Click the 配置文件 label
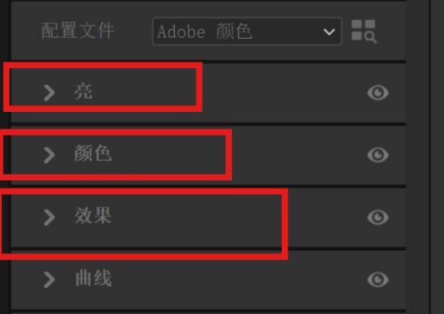444x314 pixels. point(78,30)
